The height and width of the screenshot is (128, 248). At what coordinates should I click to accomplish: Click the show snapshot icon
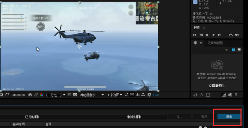(x=36, y=95)
